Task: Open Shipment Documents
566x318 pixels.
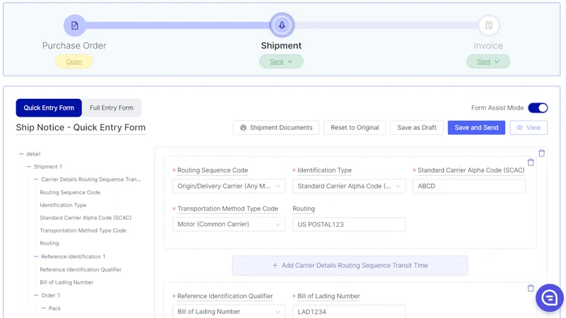Action: [x=276, y=128]
